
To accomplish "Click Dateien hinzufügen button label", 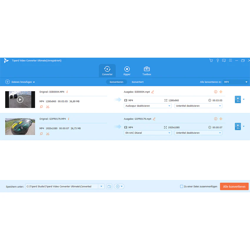I will pos(22,82).
